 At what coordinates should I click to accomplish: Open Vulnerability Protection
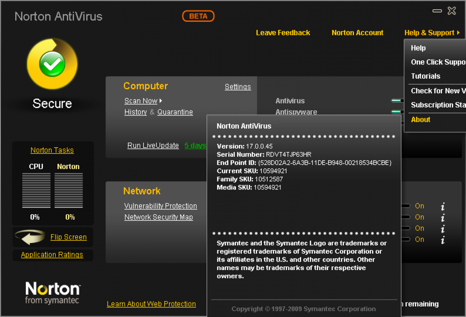[161, 206]
